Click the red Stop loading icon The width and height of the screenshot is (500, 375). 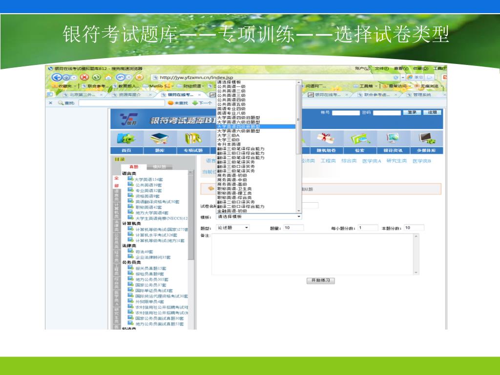point(84,77)
